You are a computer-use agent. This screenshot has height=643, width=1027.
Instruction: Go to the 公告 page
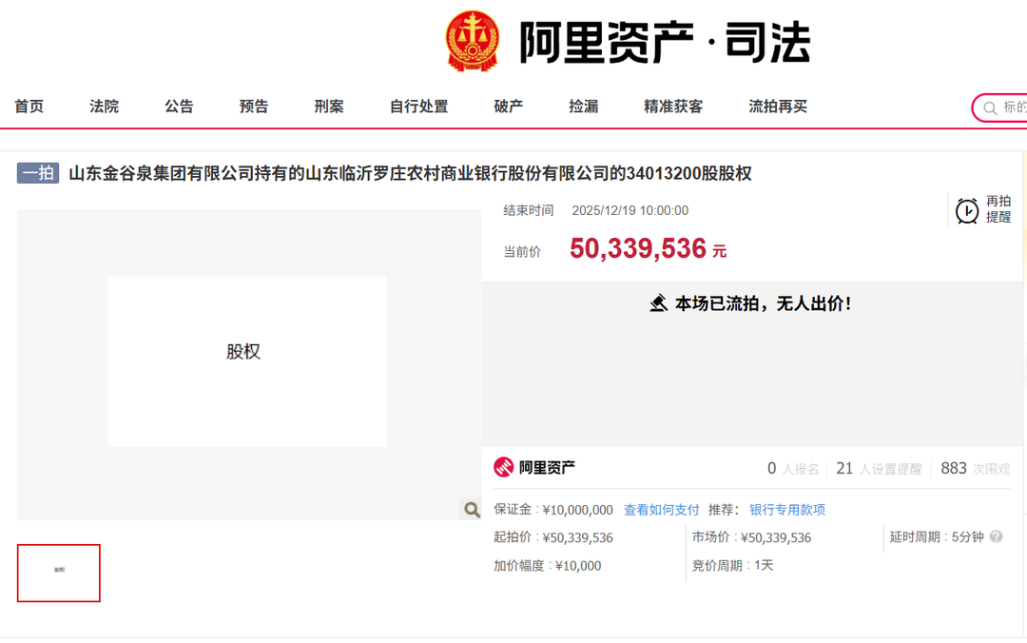[179, 107]
